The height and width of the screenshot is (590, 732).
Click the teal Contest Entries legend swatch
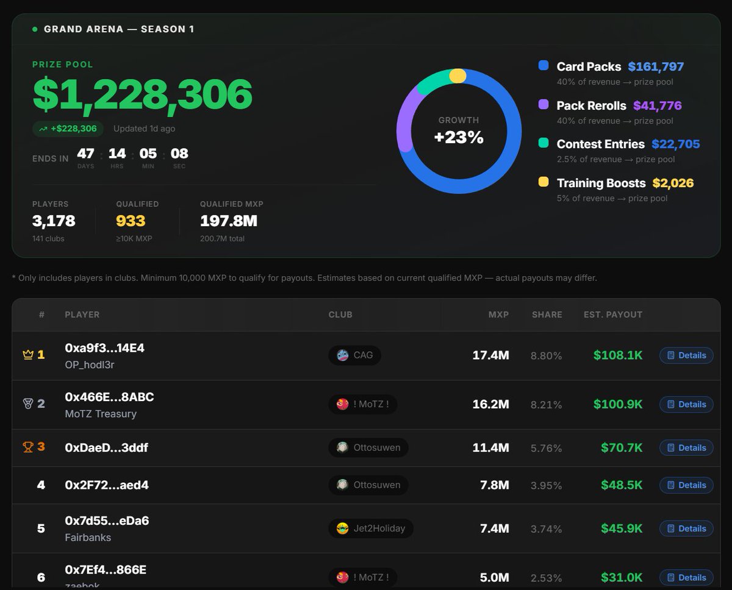coord(544,143)
